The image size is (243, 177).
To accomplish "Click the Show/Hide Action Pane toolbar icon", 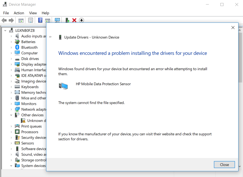I will click(48, 21).
